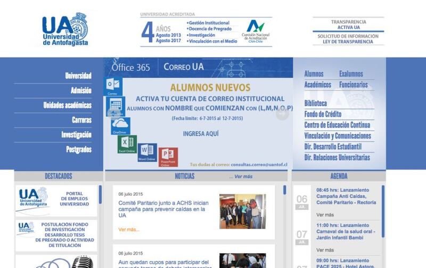Click the CNA-Chile accreditation logo
Viewport: 426px width, 268px height.
256,31
